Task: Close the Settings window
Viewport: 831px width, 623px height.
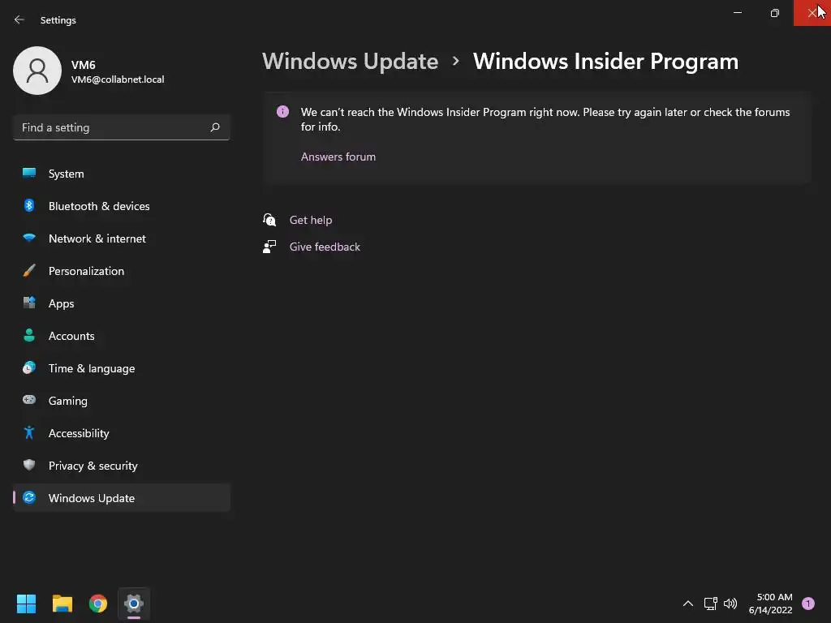Action: click(x=812, y=13)
